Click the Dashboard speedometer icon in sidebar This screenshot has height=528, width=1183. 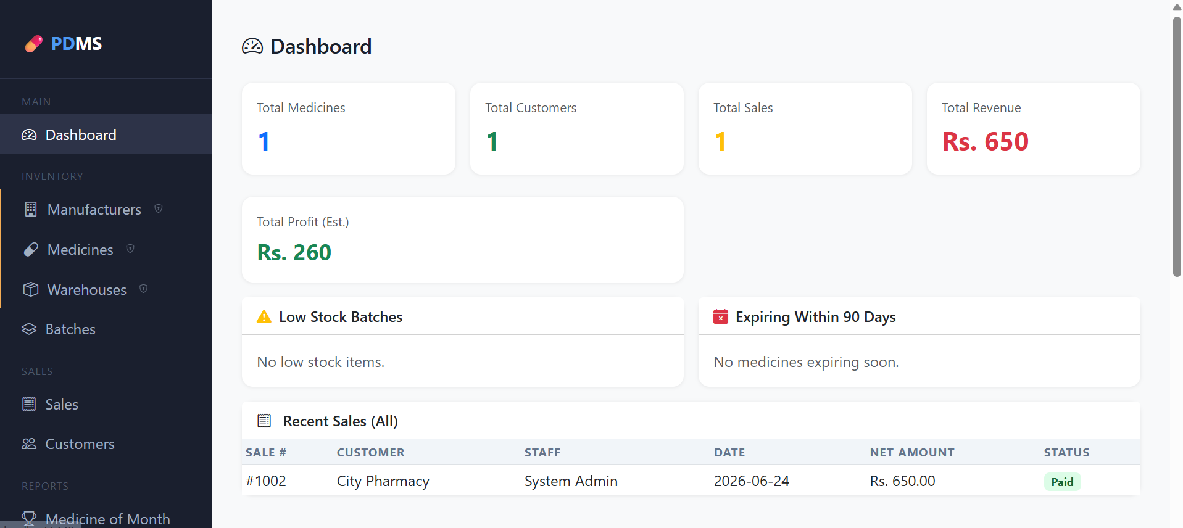click(x=29, y=134)
